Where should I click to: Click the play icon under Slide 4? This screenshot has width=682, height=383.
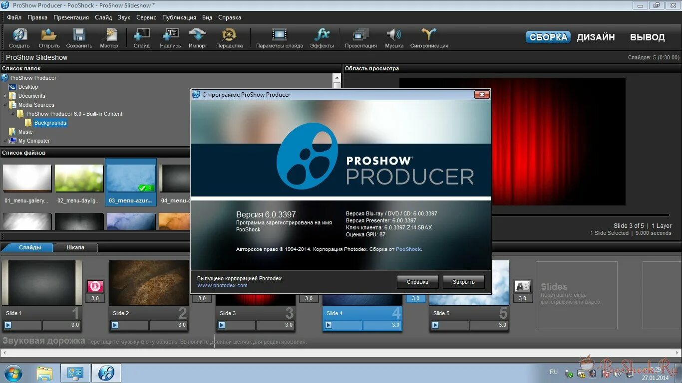coord(329,325)
